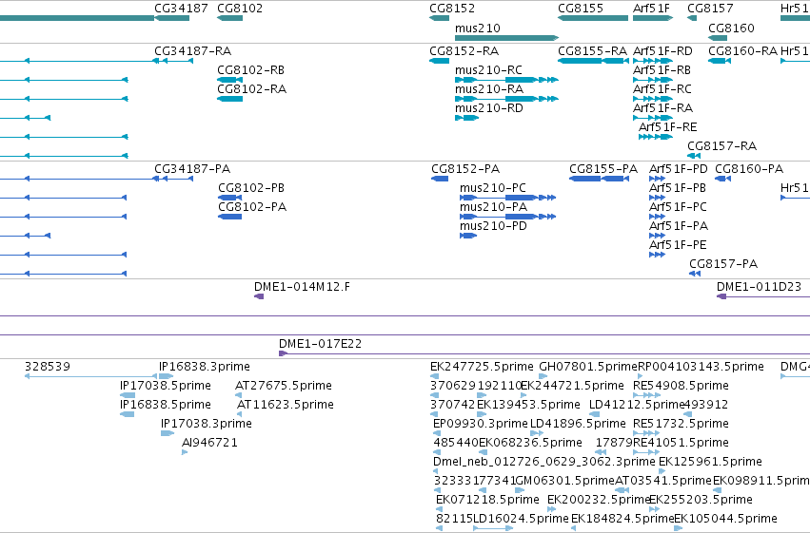Select EST Dmel_neb_012726_0629_3062.3prime
Viewport: 810px width, 533px height.
[x=543, y=462]
